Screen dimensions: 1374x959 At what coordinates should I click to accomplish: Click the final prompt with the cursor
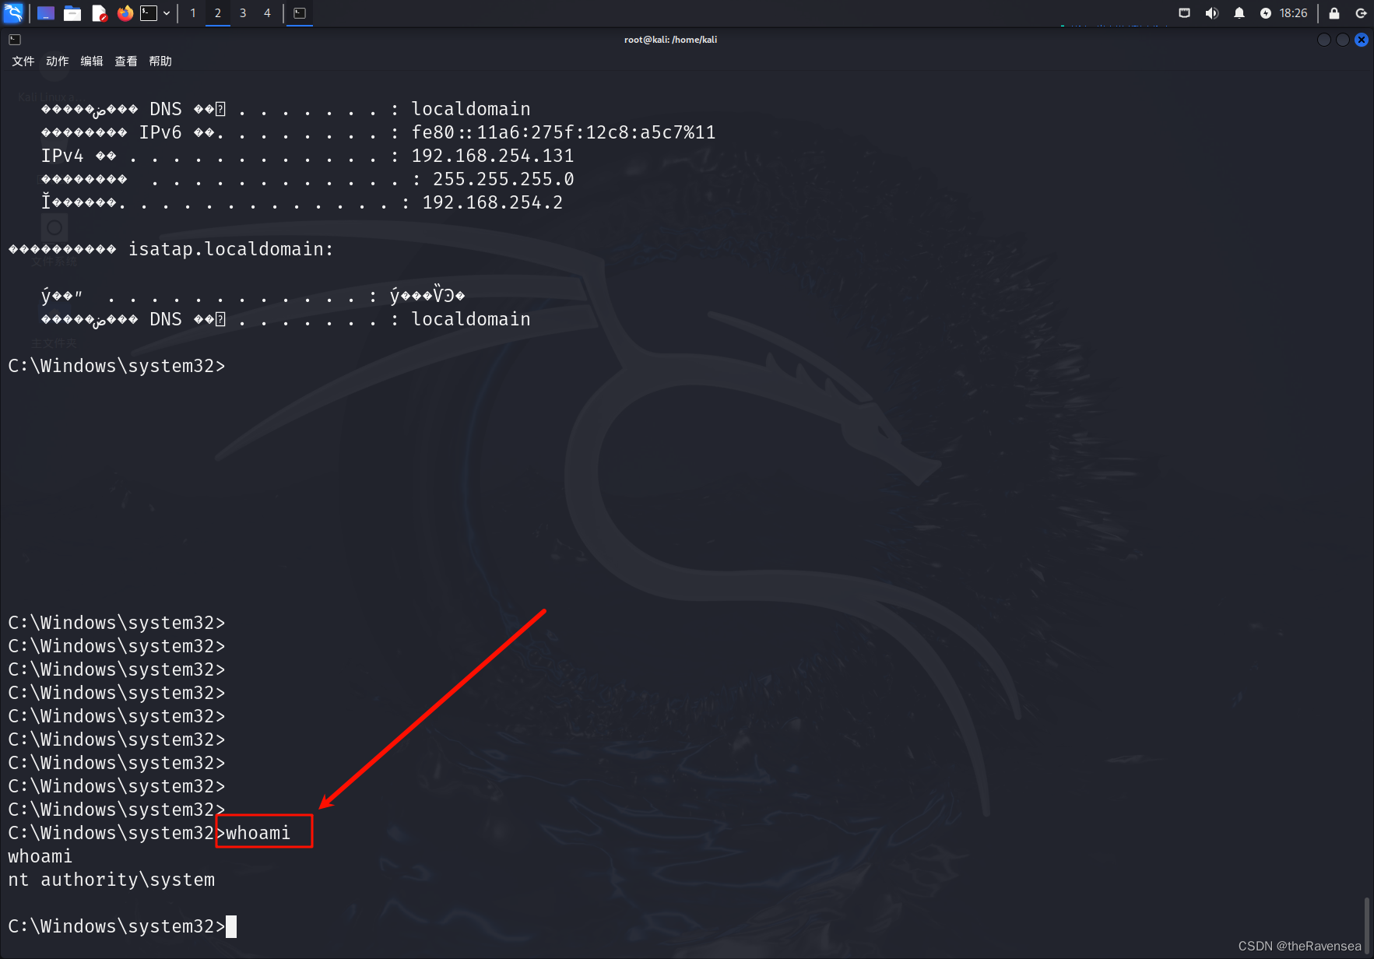click(122, 926)
